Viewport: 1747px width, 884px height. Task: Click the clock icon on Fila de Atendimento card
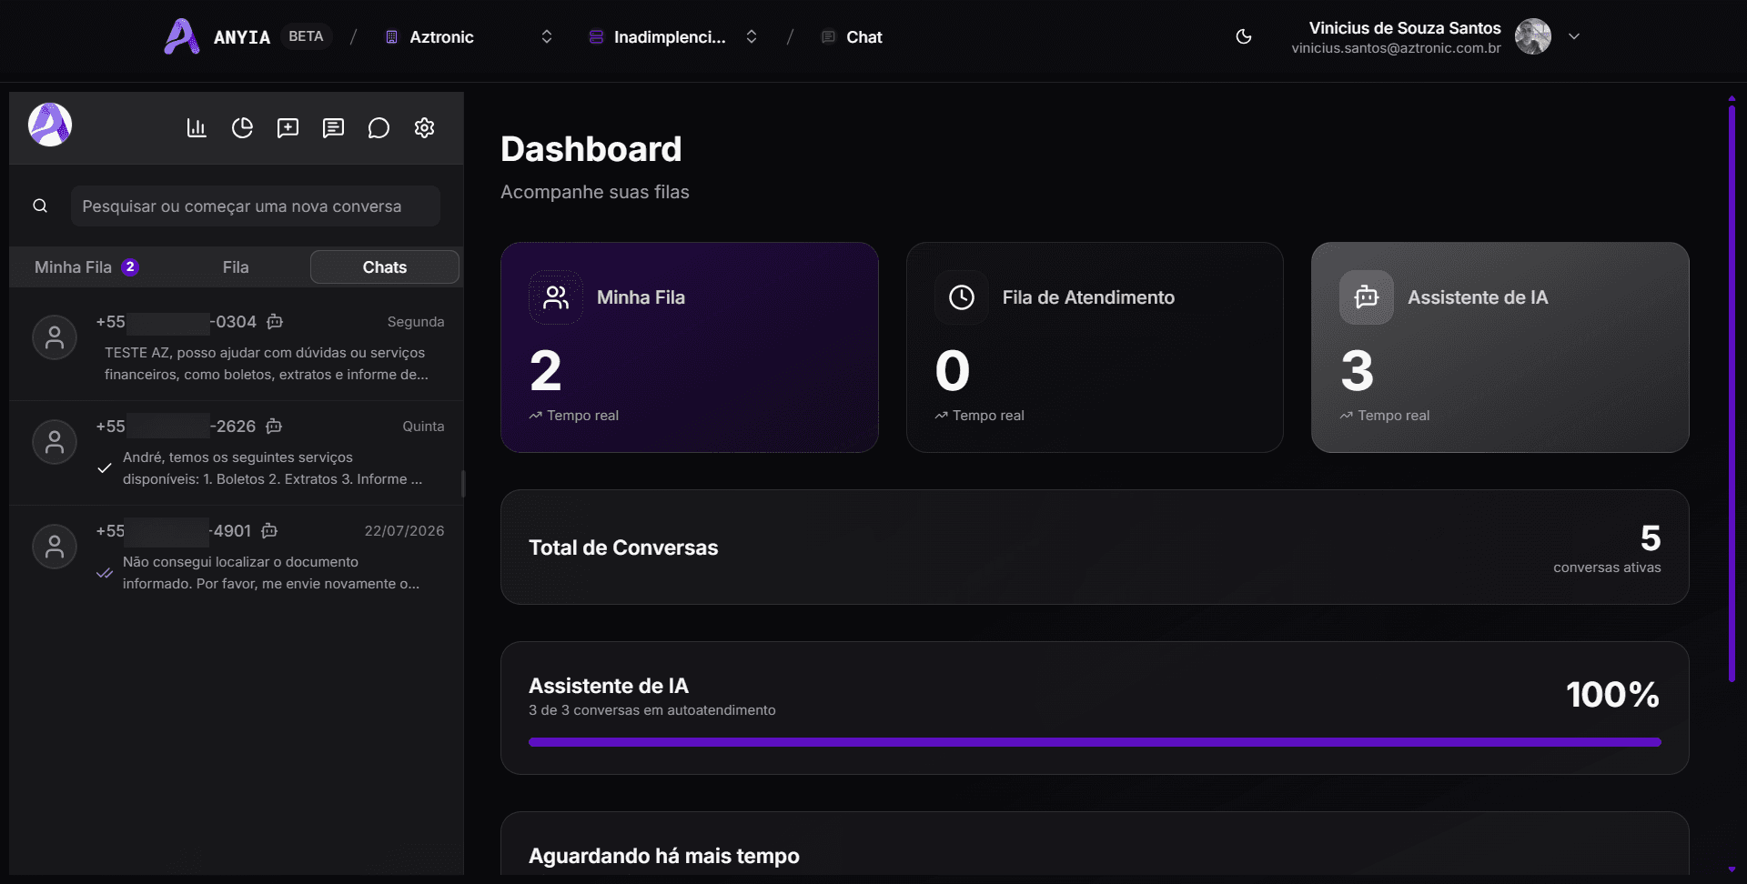tap(962, 297)
